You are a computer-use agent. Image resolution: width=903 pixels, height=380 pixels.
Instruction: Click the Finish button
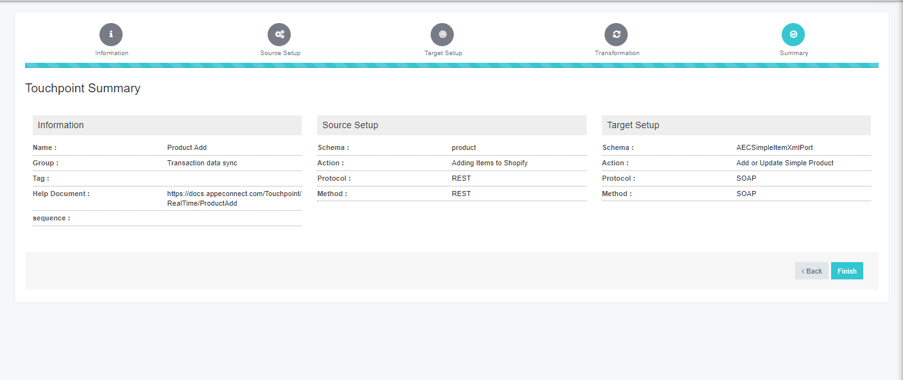[847, 270]
